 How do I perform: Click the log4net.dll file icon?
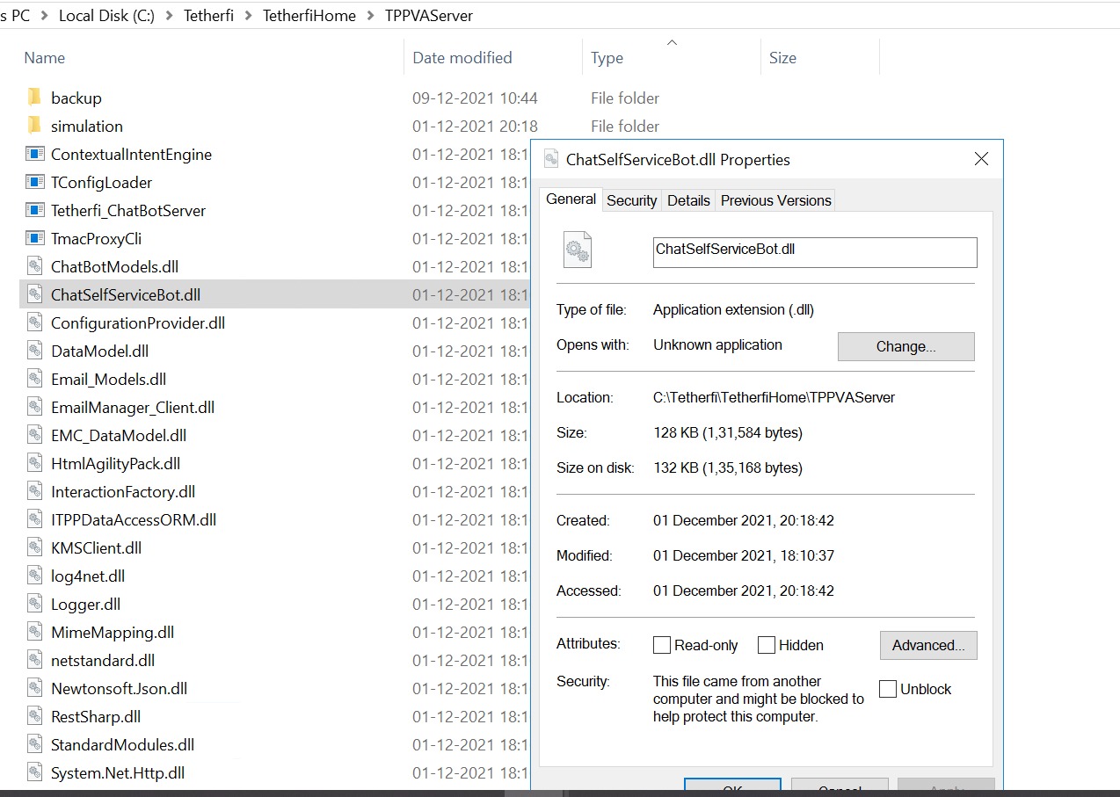pyautogui.click(x=33, y=576)
